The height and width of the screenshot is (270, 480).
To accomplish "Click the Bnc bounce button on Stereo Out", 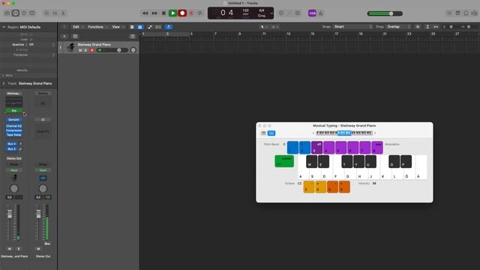I will click(47, 244).
